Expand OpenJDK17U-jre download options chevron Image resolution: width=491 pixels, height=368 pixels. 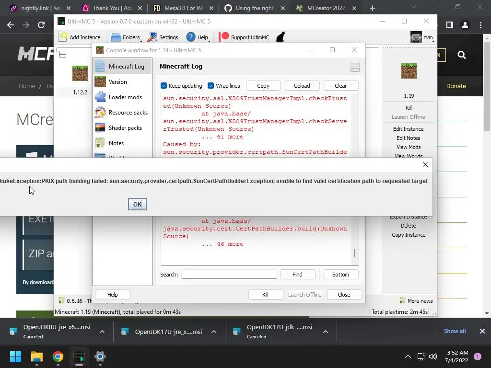pos(214,332)
